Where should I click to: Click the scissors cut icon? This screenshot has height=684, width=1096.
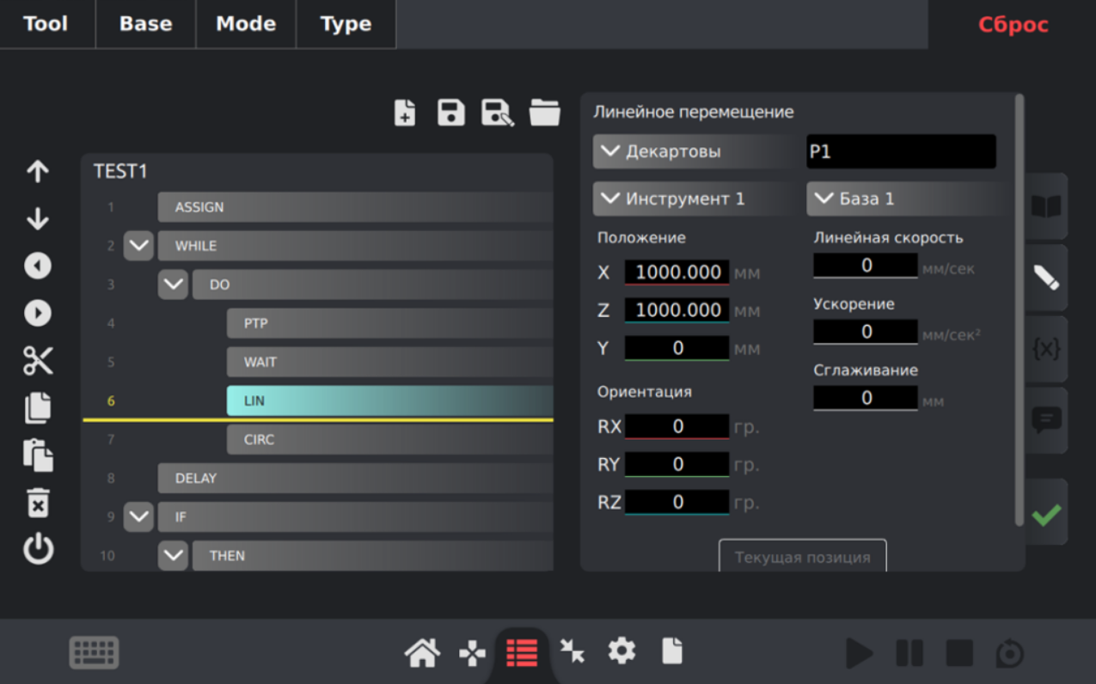(x=38, y=361)
